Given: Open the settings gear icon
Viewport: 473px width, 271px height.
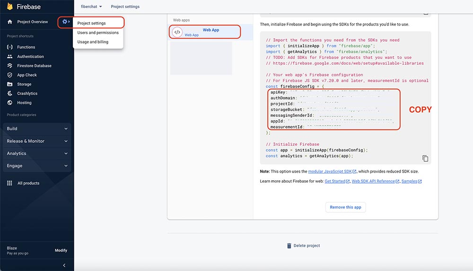Looking at the screenshot, I should (x=64, y=21).
